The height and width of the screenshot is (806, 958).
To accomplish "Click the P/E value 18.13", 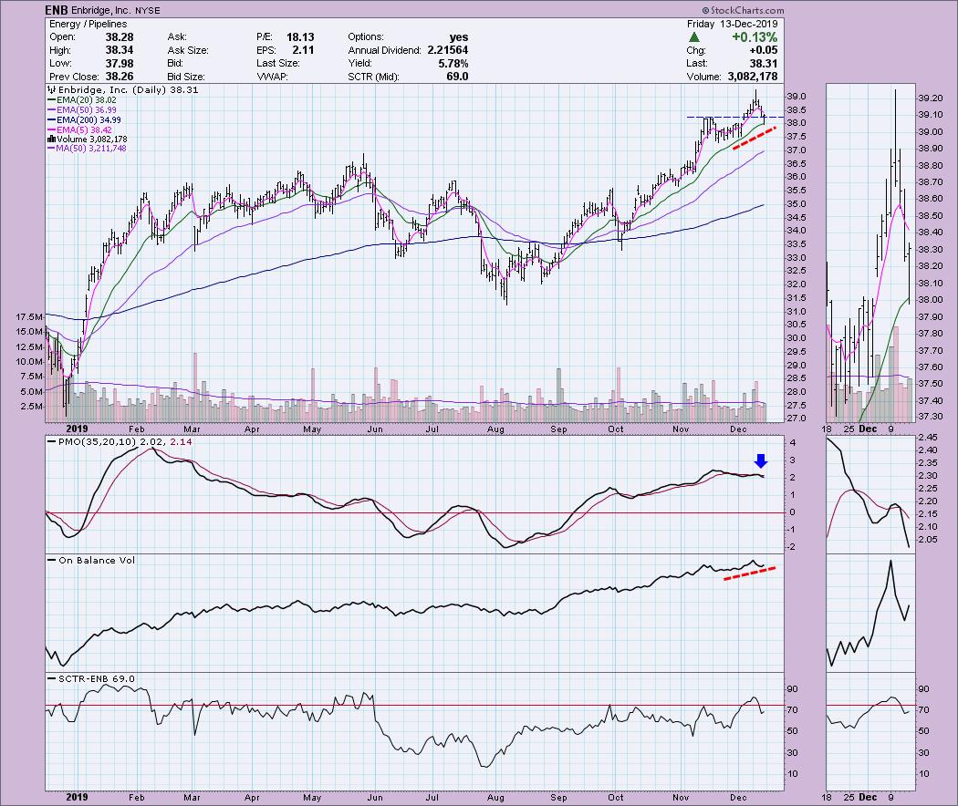I will tap(300, 37).
